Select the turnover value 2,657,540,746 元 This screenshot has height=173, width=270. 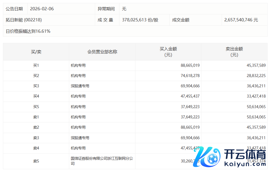click(241, 20)
